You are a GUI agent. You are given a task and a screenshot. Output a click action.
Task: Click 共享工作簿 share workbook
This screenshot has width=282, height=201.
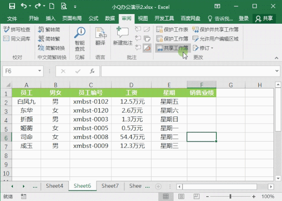[x=173, y=48]
